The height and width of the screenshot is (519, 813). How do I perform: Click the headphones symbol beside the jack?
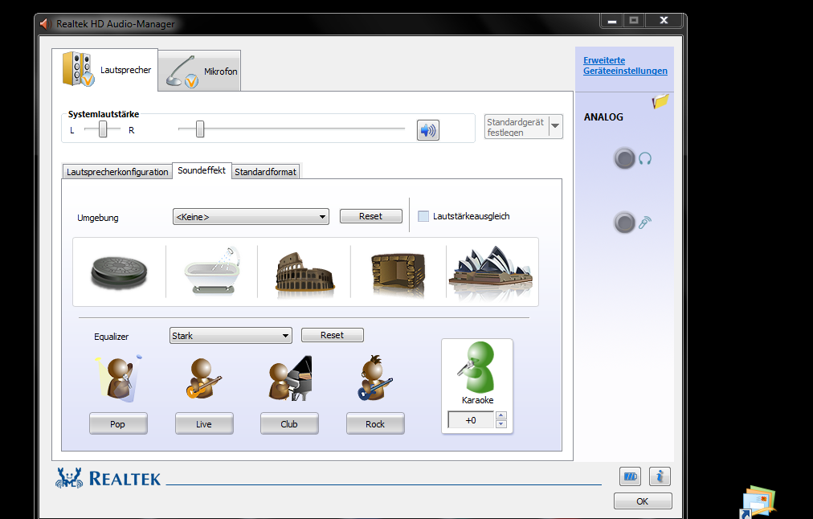pos(645,158)
